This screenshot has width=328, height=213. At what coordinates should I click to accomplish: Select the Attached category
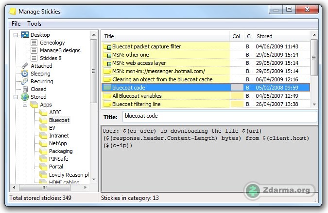(41, 66)
